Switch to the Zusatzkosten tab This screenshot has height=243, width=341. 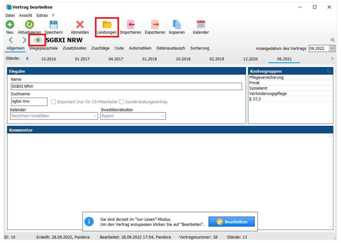click(75, 48)
